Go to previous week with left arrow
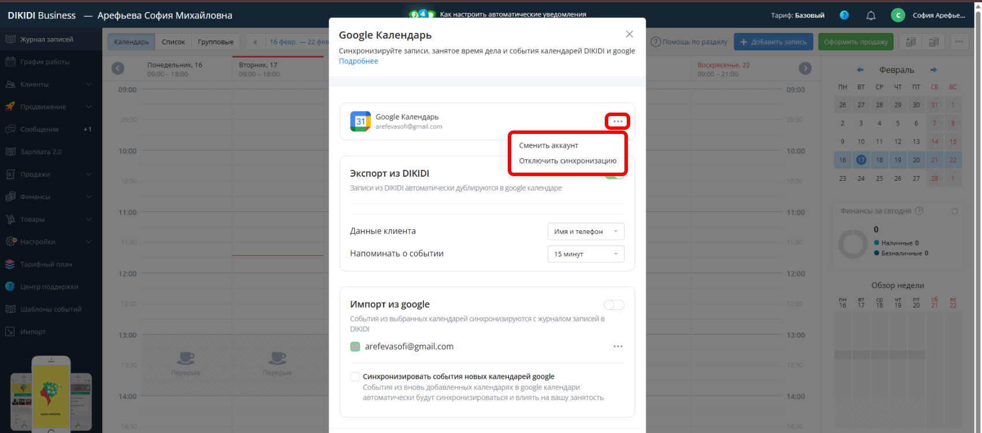982x433 pixels. tap(118, 69)
